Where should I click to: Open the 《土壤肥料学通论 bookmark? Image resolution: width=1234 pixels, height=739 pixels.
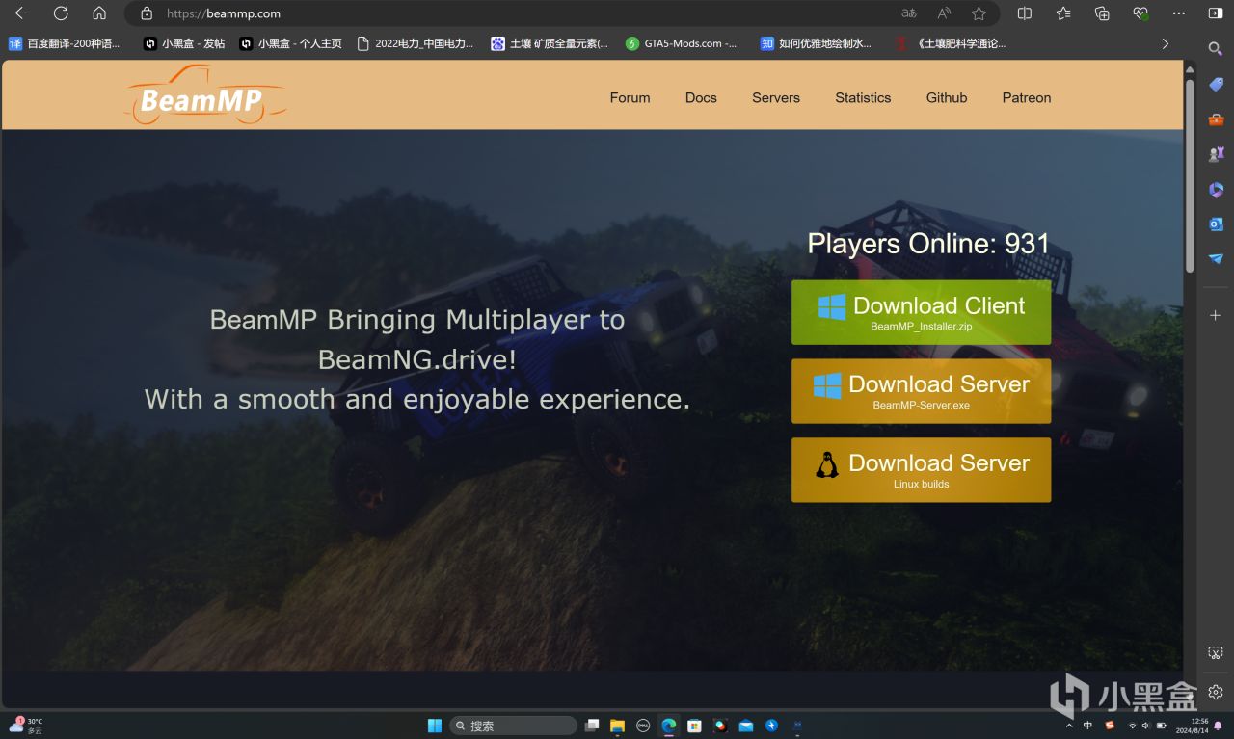952,43
